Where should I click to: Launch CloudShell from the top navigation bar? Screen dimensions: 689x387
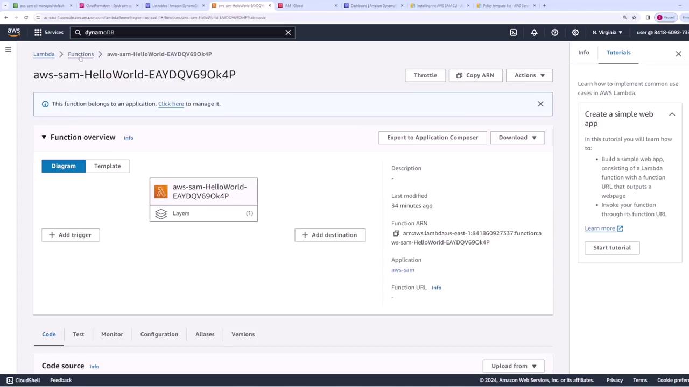pyautogui.click(x=514, y=32)
